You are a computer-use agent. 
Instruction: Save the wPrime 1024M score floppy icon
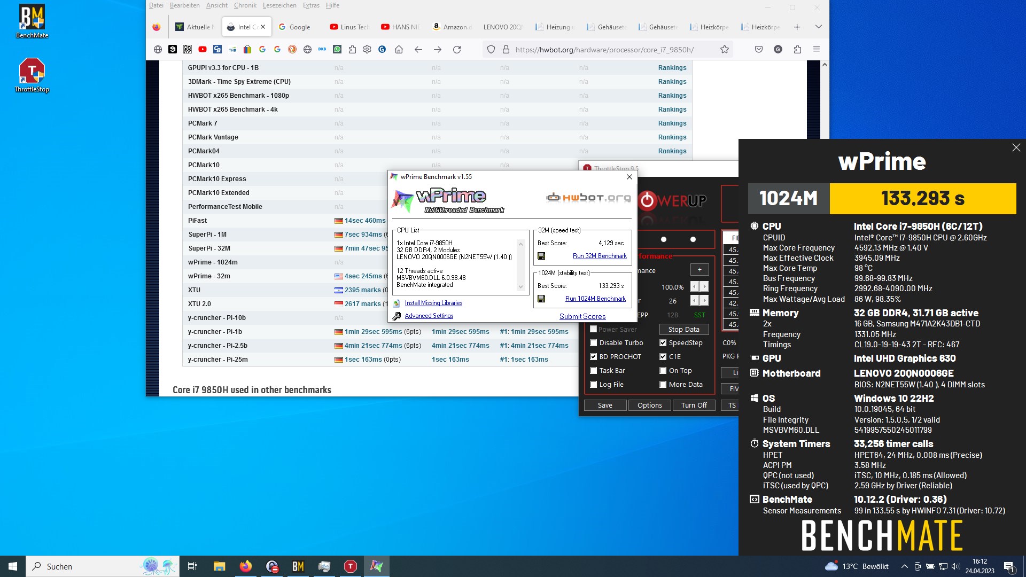541,299
